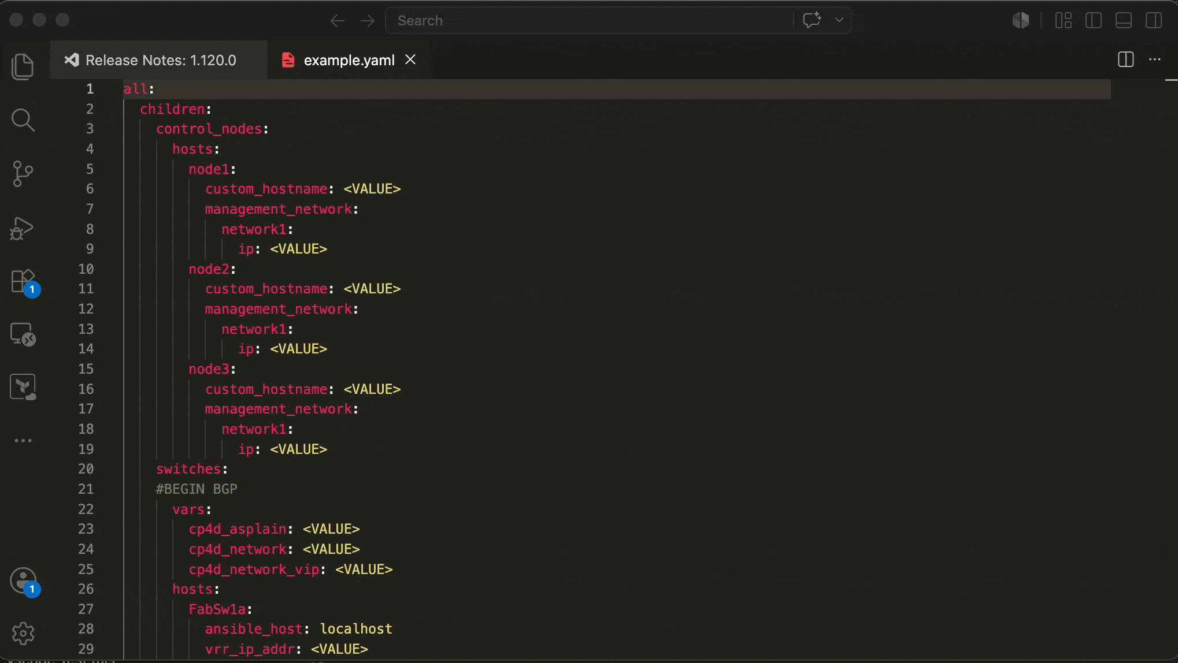
Task: Toggle the secondary side bar
Action: click(1154, 20)
